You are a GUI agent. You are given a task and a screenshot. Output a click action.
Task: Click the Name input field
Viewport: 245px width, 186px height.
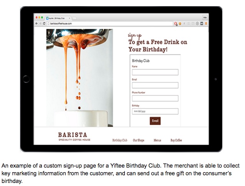155,72
